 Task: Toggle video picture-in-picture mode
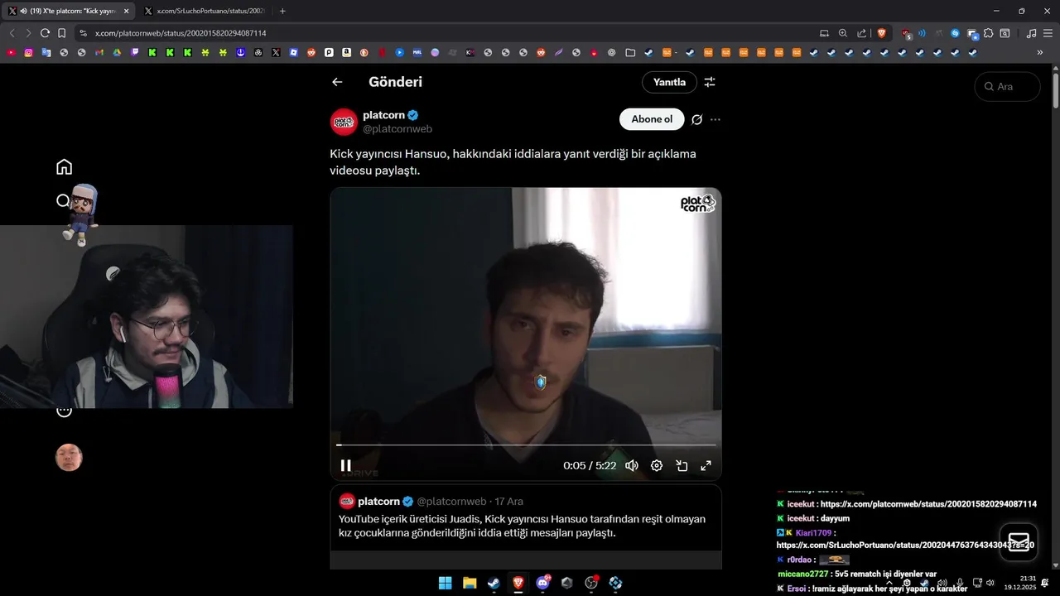coord(682,466)
